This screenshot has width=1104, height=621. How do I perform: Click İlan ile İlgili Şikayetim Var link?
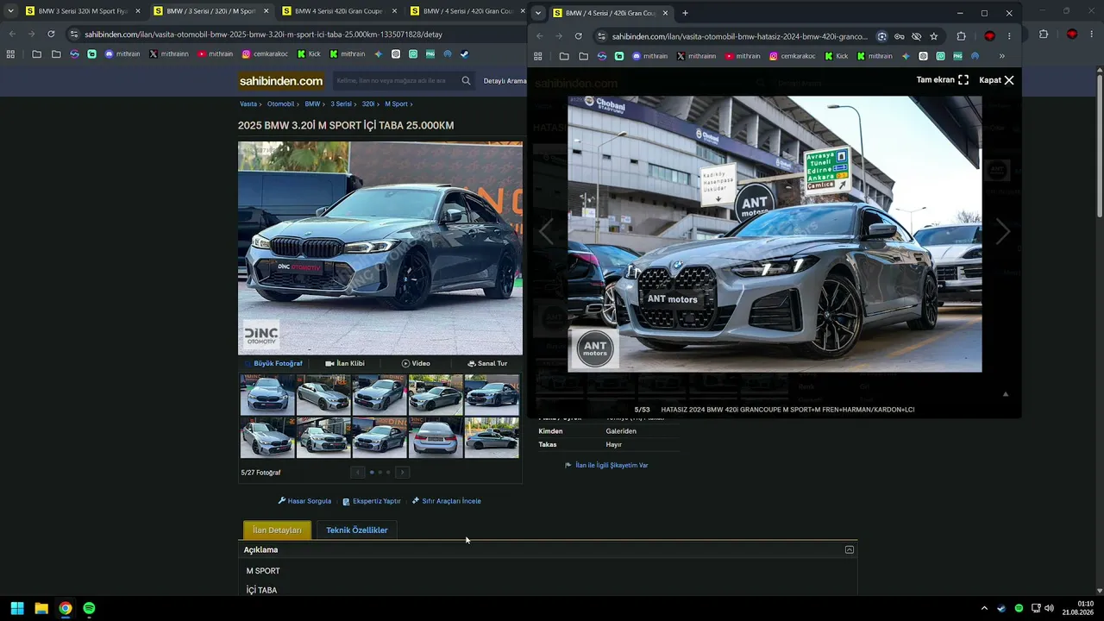point(606,465)
